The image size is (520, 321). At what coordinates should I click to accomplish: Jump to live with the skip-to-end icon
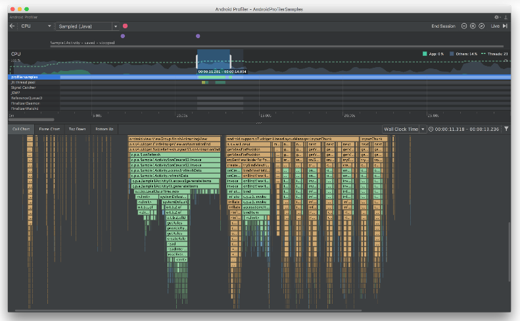[505, 26]
